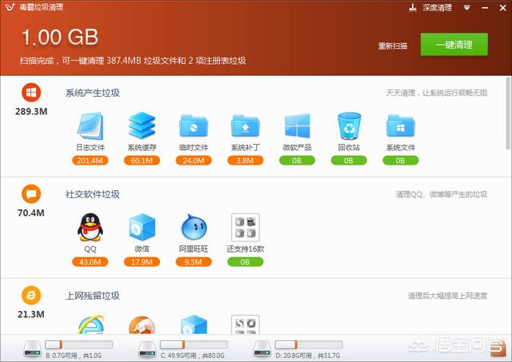Click the D: drive icon
Viewport: 512px width, 362px height.
click(x=262, y=349)
